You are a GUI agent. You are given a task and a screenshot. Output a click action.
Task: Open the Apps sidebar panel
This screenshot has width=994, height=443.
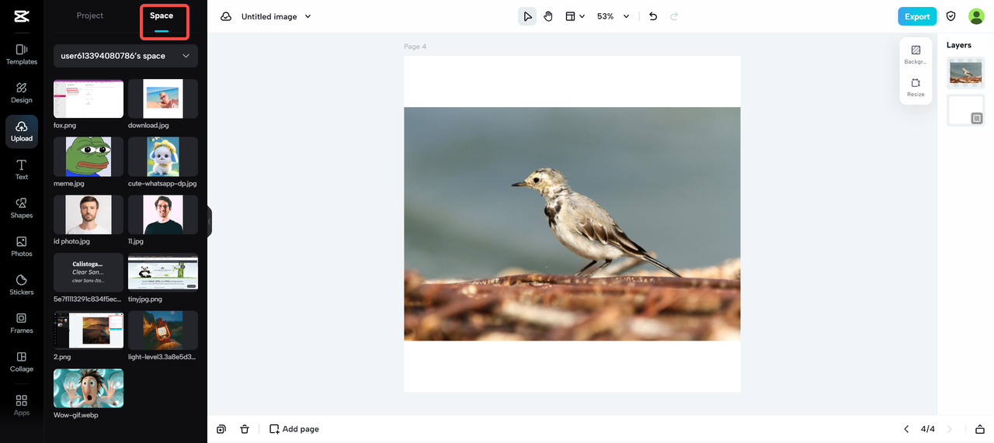(22, 405)
